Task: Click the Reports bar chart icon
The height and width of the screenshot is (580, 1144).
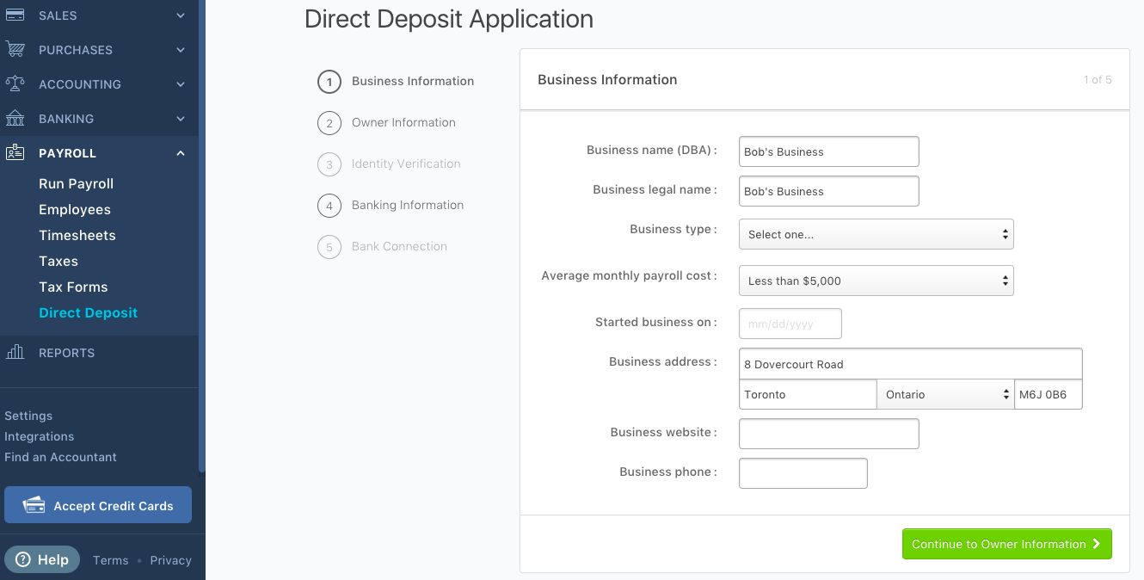Action: coord(15,352)
